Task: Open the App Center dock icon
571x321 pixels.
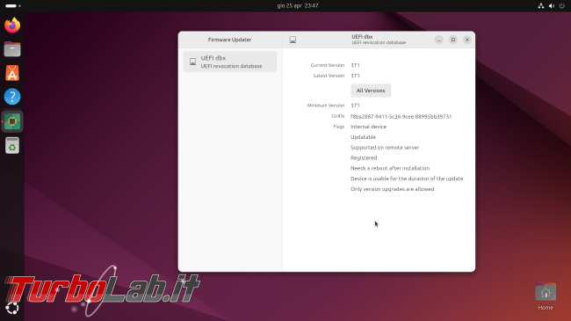Action: (12, 73)
